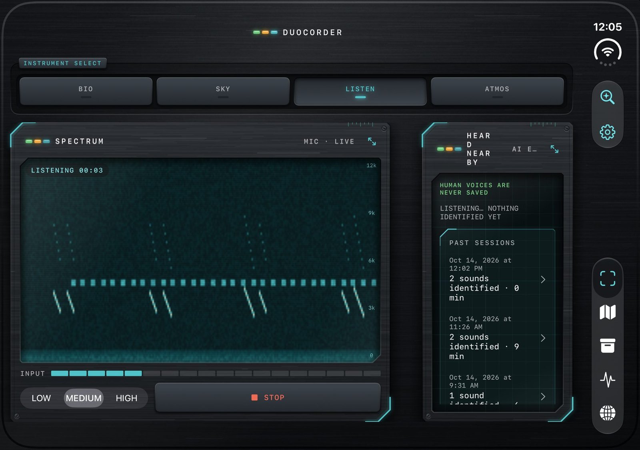640x450 pixels.
Task: Expand the Heard Nearby panel
Action: click(554, 149)
